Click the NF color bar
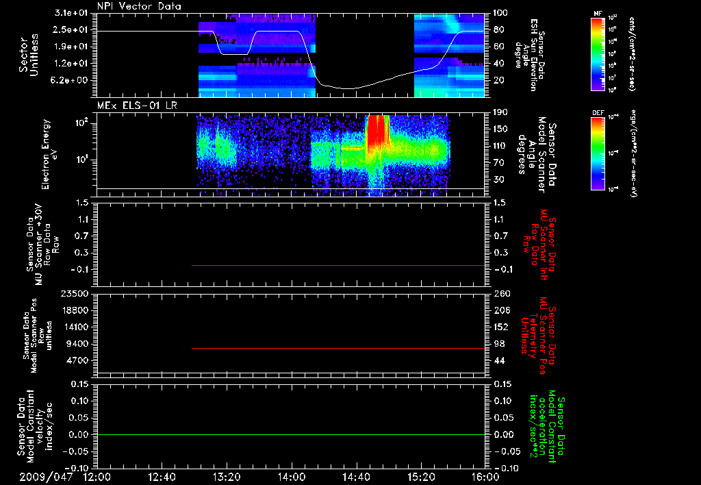This screenshot has height=485, width=701. [598, 54]
